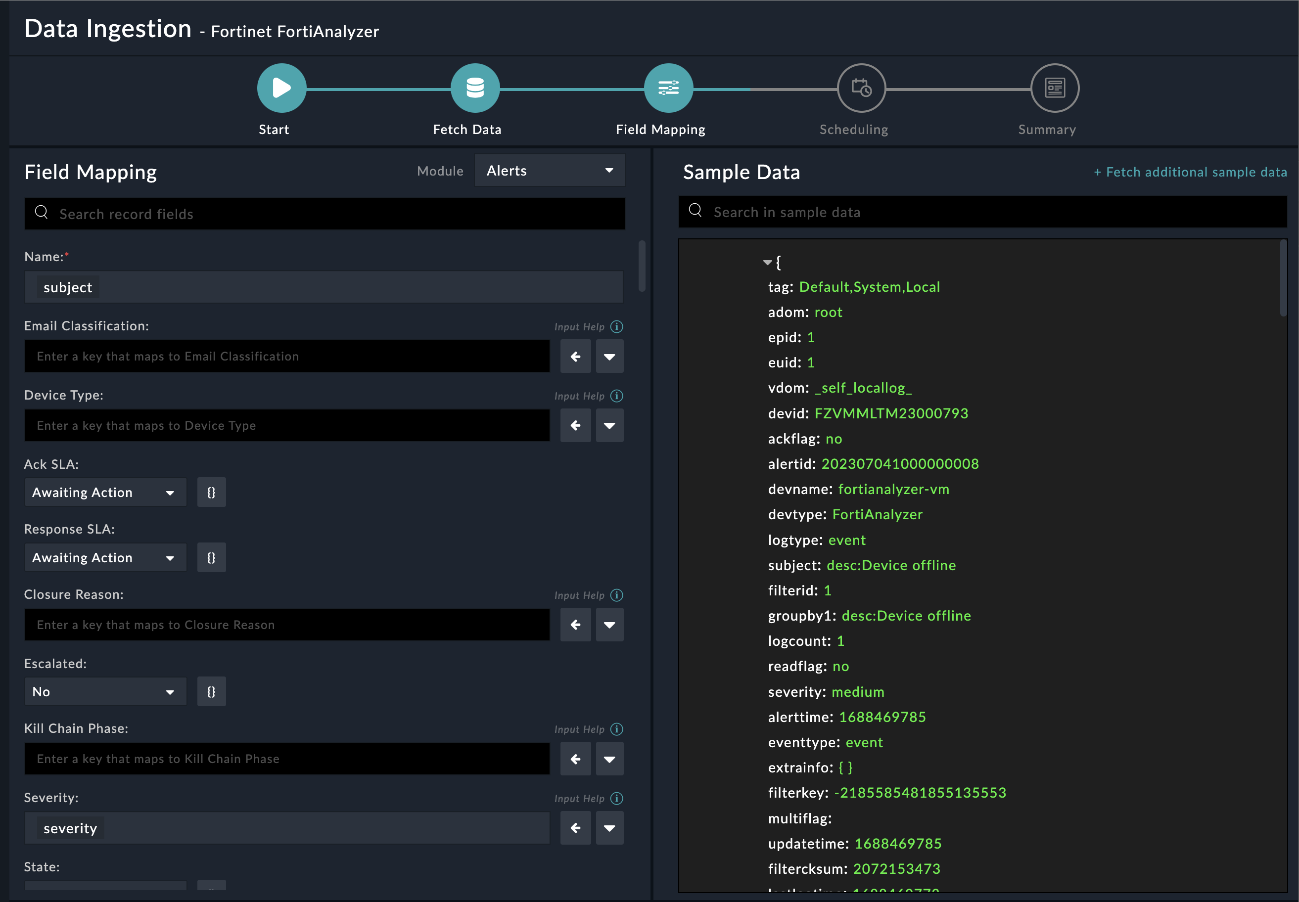Viewport: 1299px width, 902px height.
Task: Jump to the Summary step icon
Action: coord(1055,88)
